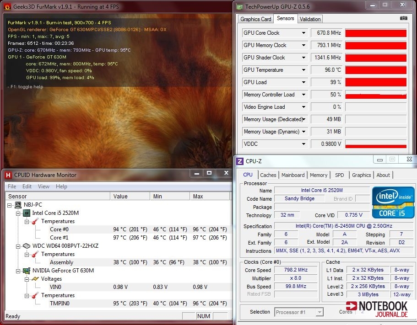Viewport: 417px width, 325px height.
Task: Select the CPU tab in CPU-Z
Action: click(248, 175)
